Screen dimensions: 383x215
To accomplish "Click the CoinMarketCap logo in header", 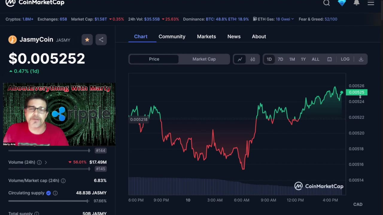I will point(35,3).
